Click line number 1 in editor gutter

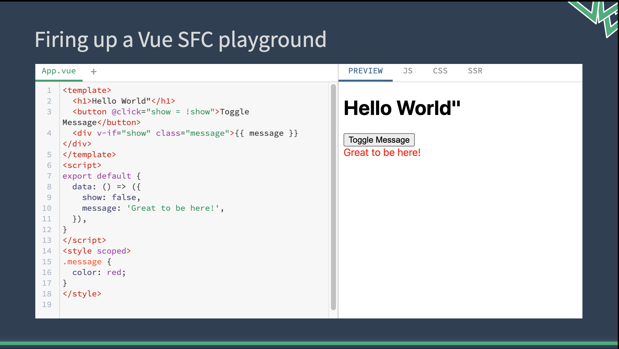tap(49, 90)
